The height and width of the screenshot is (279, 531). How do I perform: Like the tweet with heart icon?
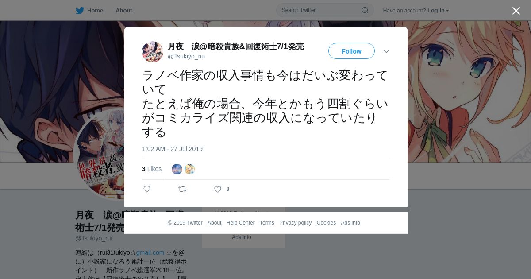tap(218, 189)
